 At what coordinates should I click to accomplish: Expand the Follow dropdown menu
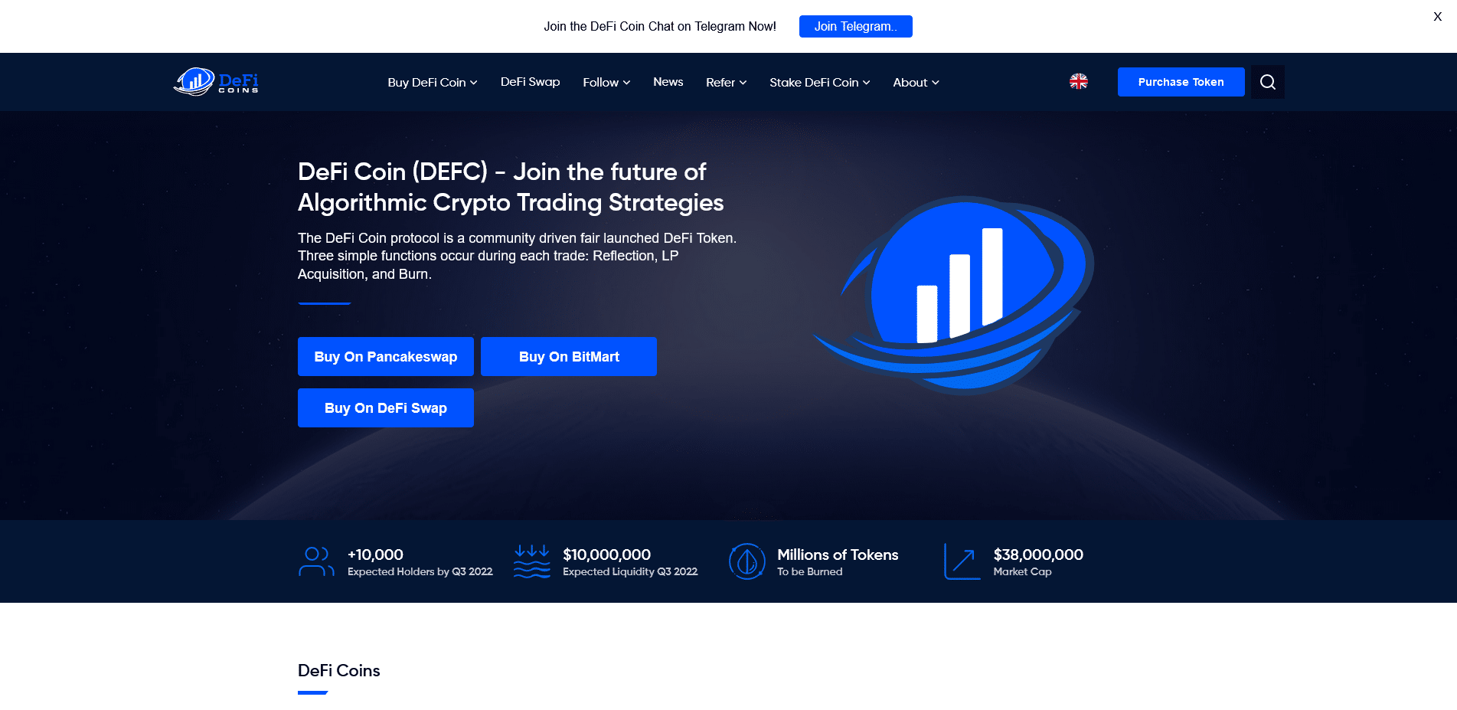point(606,83)
